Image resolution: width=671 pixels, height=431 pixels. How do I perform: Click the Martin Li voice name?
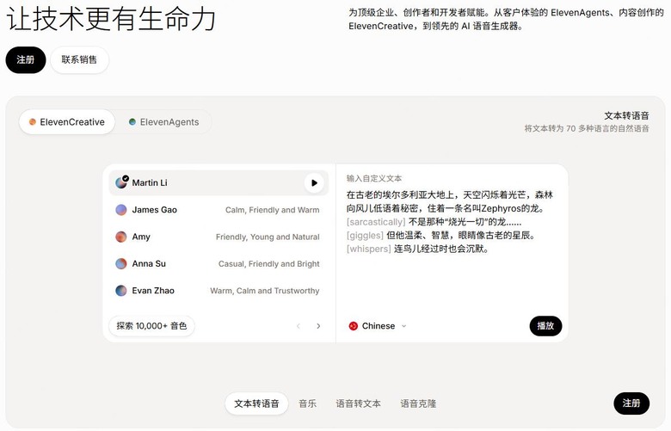(150, 182)
